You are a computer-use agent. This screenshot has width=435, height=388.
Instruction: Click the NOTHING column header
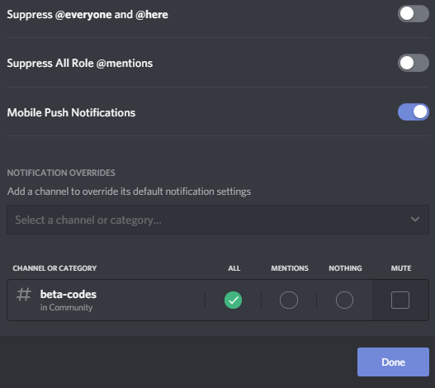tap(345, 268)
